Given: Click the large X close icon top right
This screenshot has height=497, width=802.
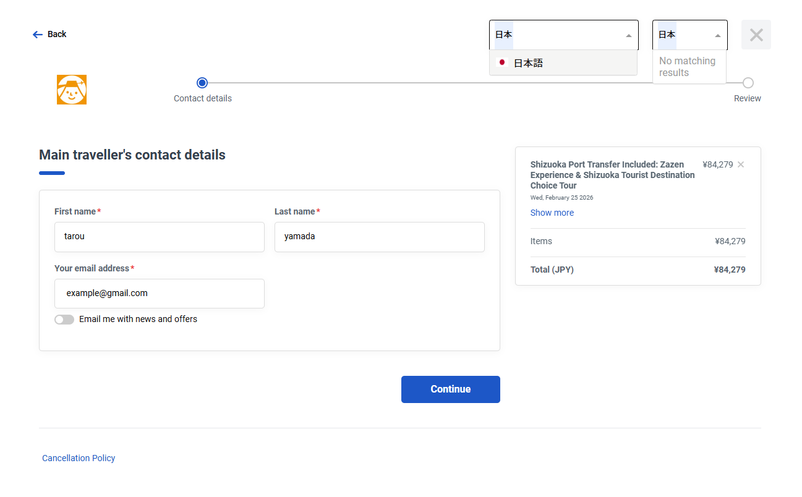Looking at the screenshot, I should click(756, 35).
